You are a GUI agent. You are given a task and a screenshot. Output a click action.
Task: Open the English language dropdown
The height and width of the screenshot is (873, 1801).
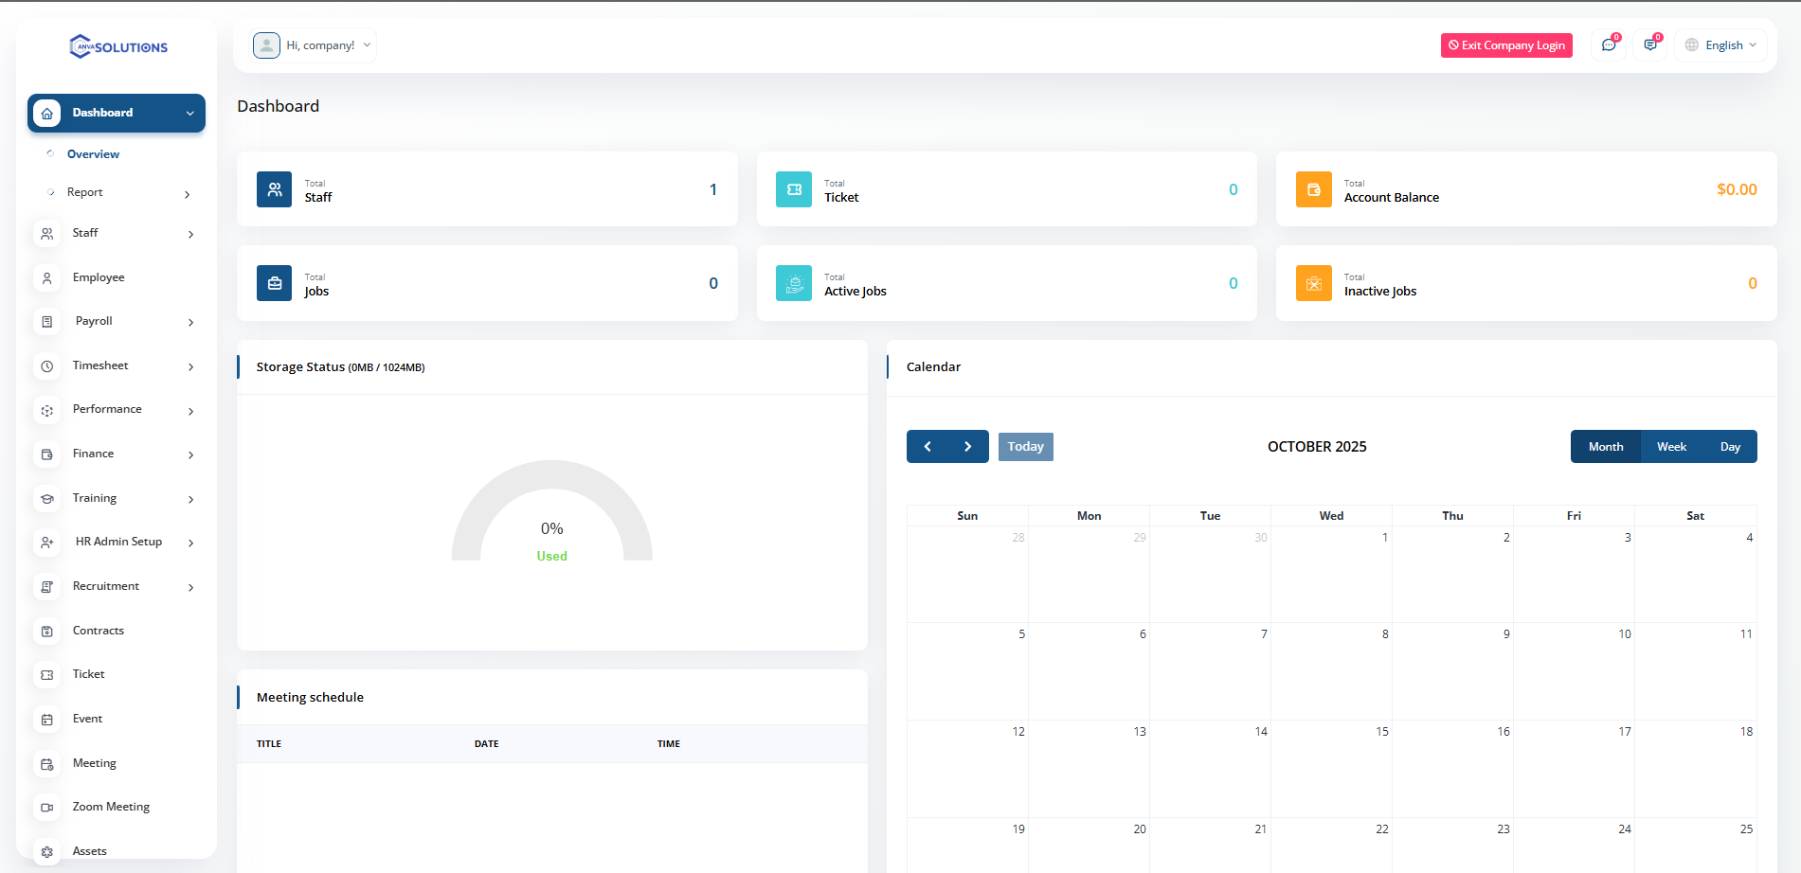[1721, 45]
